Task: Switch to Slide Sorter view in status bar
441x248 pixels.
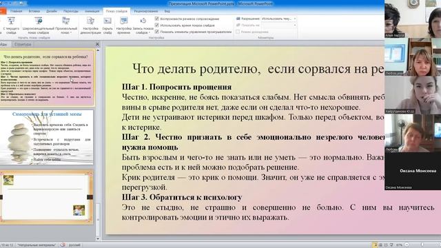Action: point(380,245)
